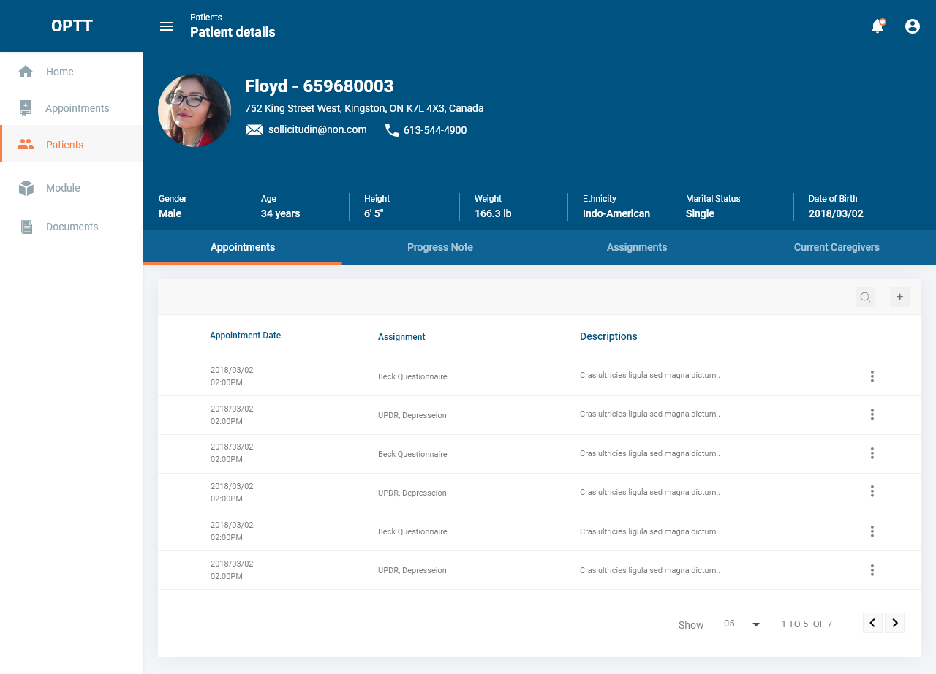Viewport: 936px width, 674px height.
Task: Open Documents in the sidebar
Action: click(x=72, y=227)
